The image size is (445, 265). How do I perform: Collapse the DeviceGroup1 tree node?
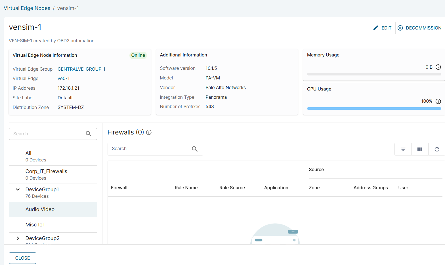pos(18,190)
